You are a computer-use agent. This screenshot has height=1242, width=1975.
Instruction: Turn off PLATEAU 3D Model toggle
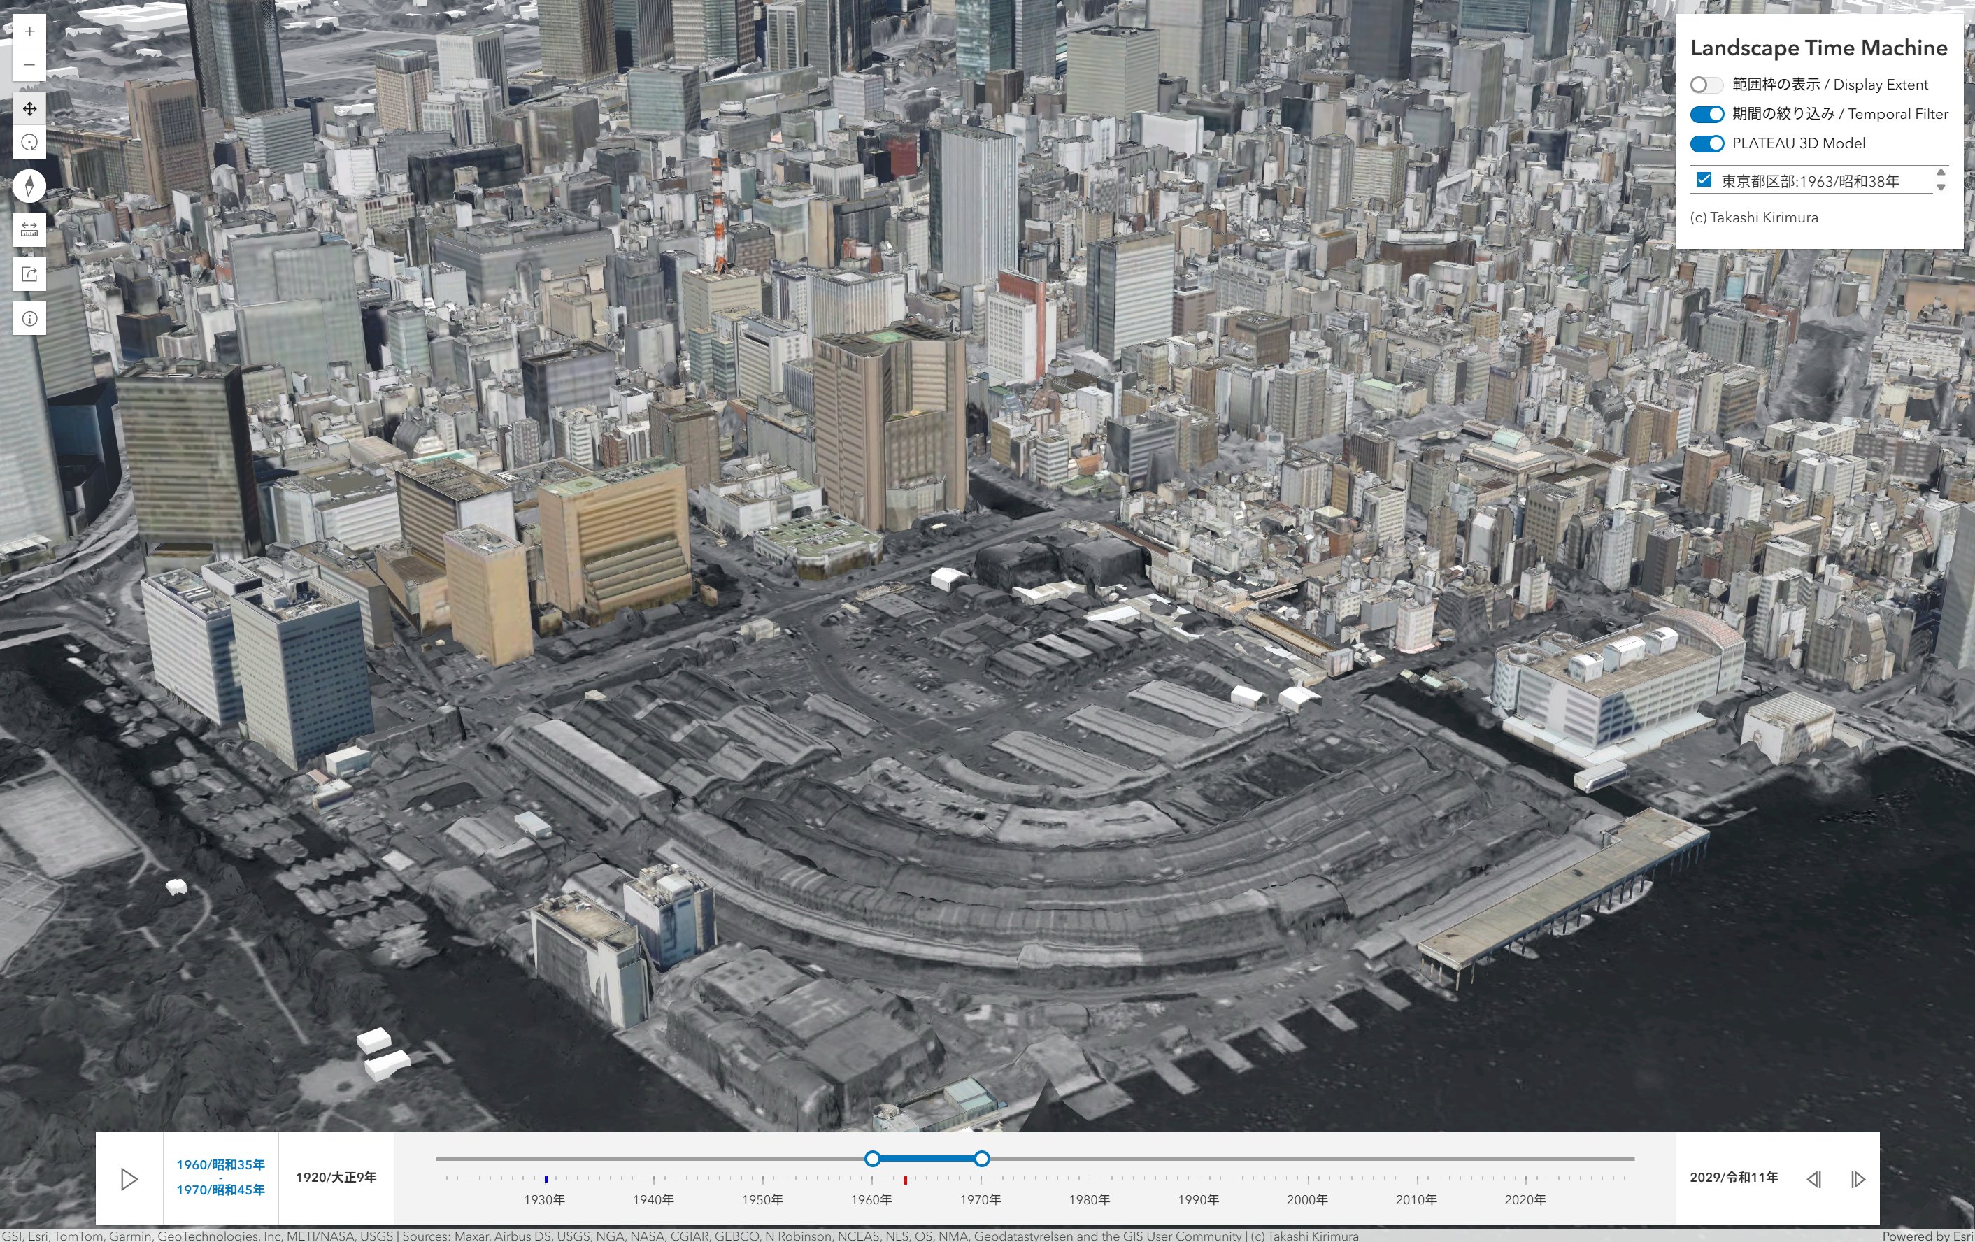click(1707, 143)
